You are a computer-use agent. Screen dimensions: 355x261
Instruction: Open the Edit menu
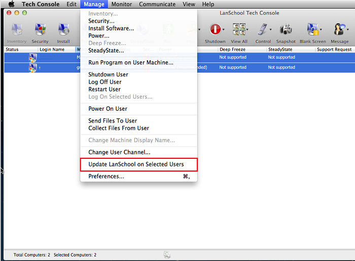(72, 4)
